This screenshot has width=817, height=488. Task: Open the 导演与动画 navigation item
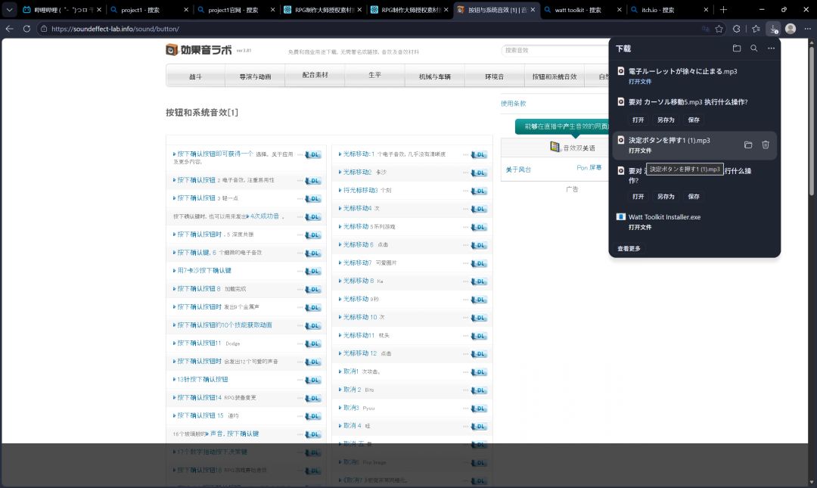[255, 76]
